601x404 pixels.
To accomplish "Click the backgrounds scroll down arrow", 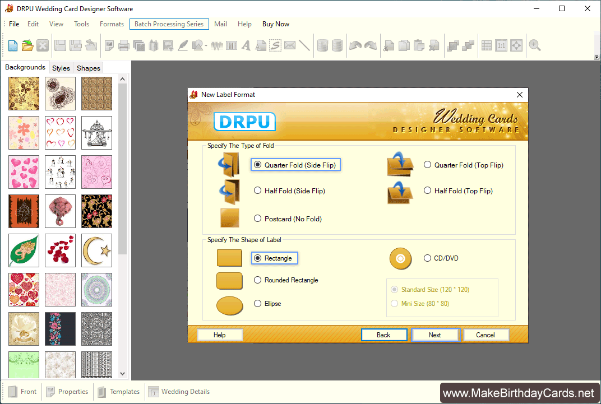I will point(122,373).
